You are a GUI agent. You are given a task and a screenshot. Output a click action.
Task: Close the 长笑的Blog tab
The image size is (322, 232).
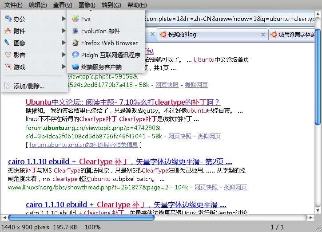[263, 35]
